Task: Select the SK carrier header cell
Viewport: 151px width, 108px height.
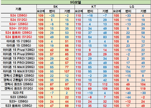Action: pos(56,7)
